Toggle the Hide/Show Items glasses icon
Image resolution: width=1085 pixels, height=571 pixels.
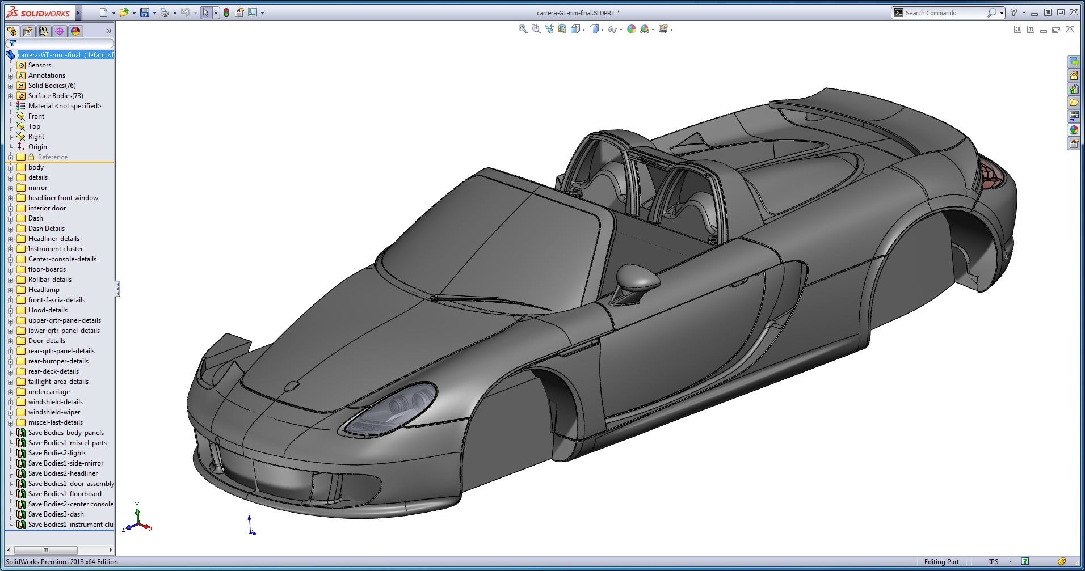(612, 29)
